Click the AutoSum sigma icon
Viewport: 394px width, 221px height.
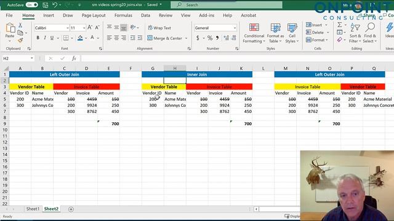pyautogui.click(x=339, y=25)
